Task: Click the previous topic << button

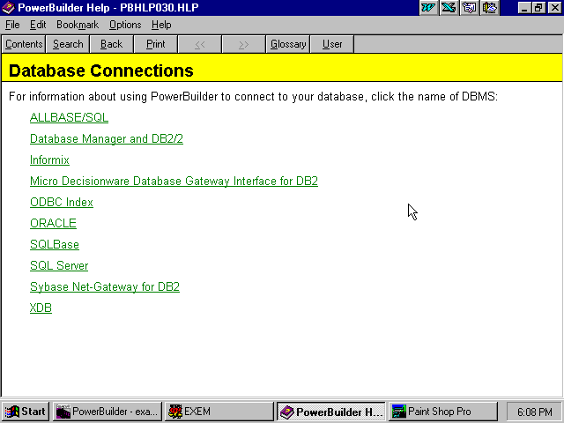Action: point(200,44)
